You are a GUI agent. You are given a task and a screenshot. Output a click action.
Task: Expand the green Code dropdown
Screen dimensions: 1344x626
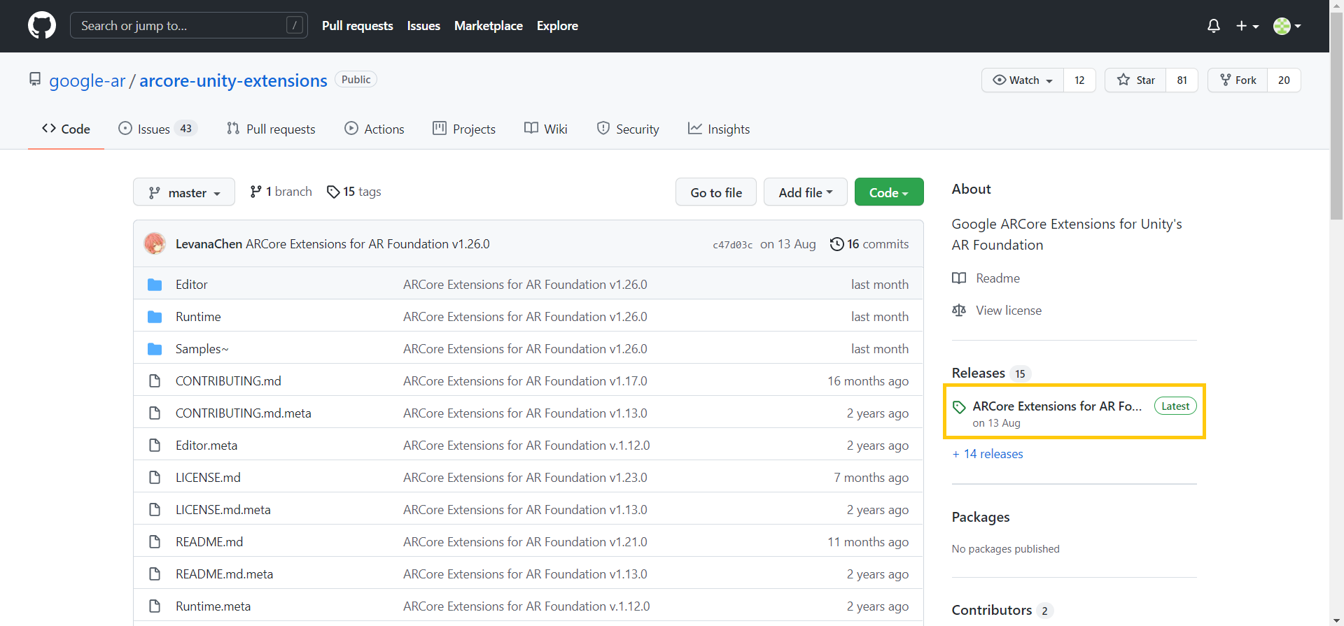889,192
